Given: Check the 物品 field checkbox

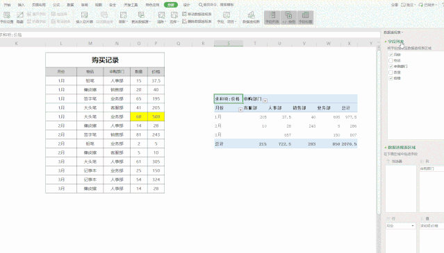Looking at the screenshot, I should click(390, 60).
